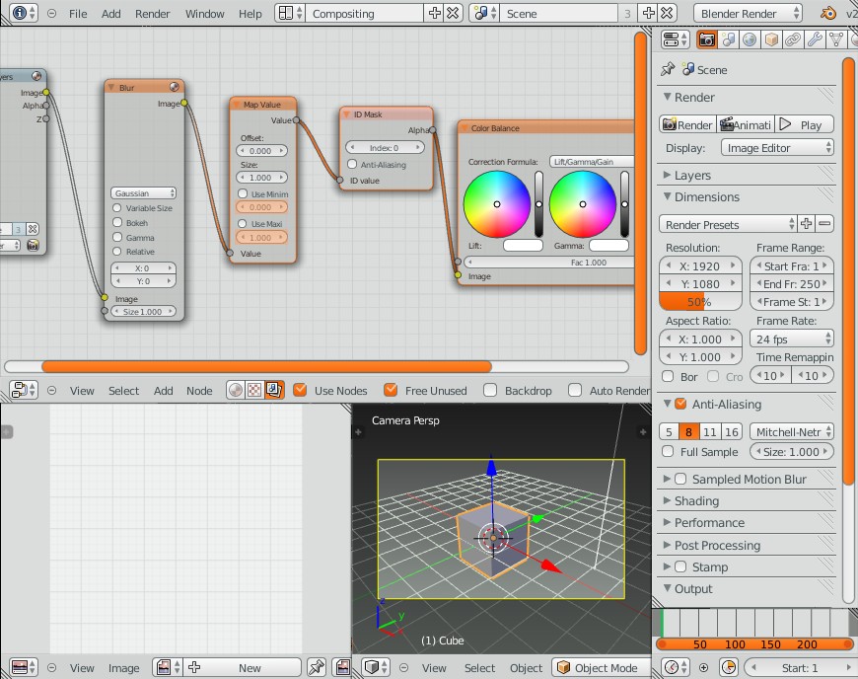This screenshot has height=679, width=858.
Task: Open the Constraints properties link icon
Action: pos(792,39)
